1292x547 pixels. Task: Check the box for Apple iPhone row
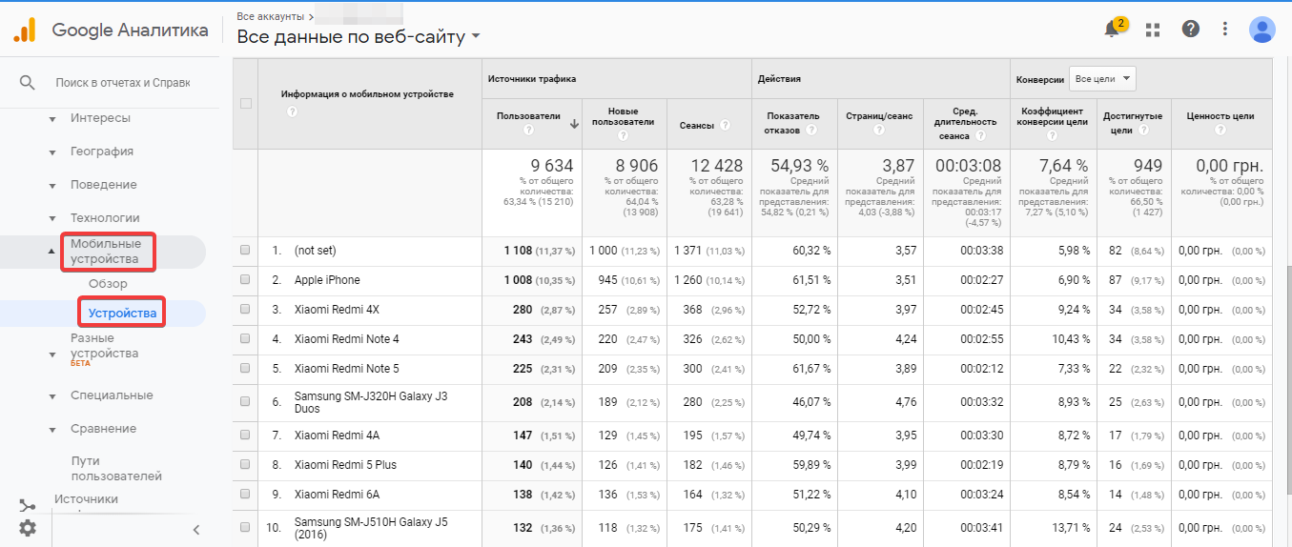tap(245, 280)
